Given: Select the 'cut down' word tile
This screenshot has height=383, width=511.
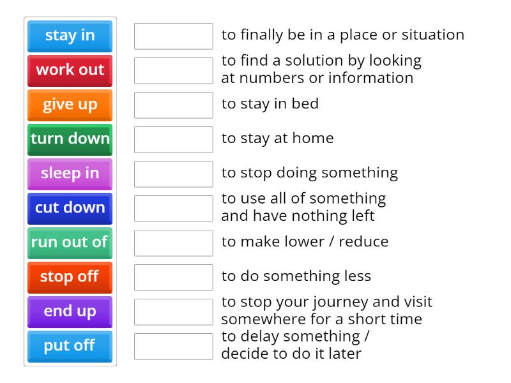Looking at the screenshot, I should coord(70,208).
